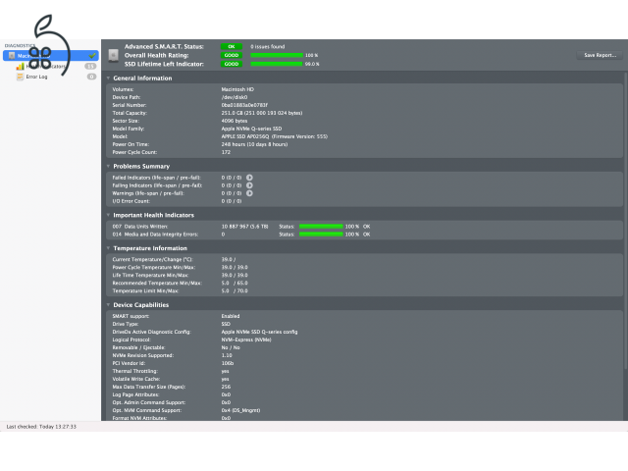The height and width of the screenshot is (471, 628).
Task: Click Data Units Written value 10 887 967
Action: pyautogui.click(x=244, y=227)
